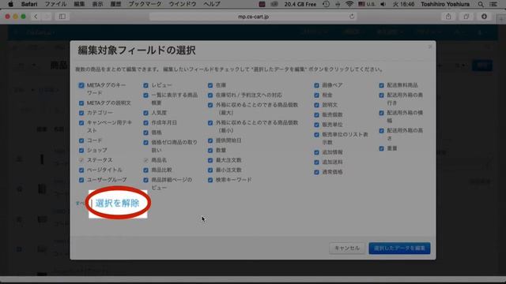
Task: Open Spotlight search in menu bar
Action: click(481, 4)
